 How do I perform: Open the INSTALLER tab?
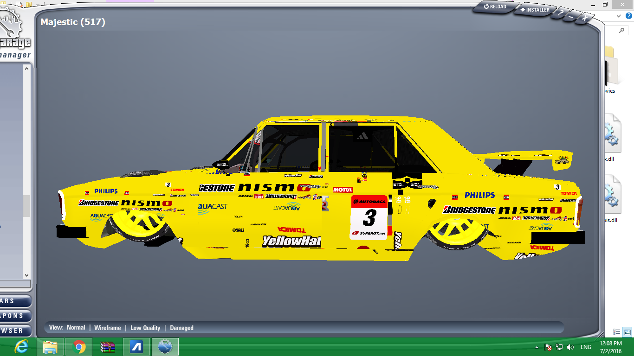[535, 9]
